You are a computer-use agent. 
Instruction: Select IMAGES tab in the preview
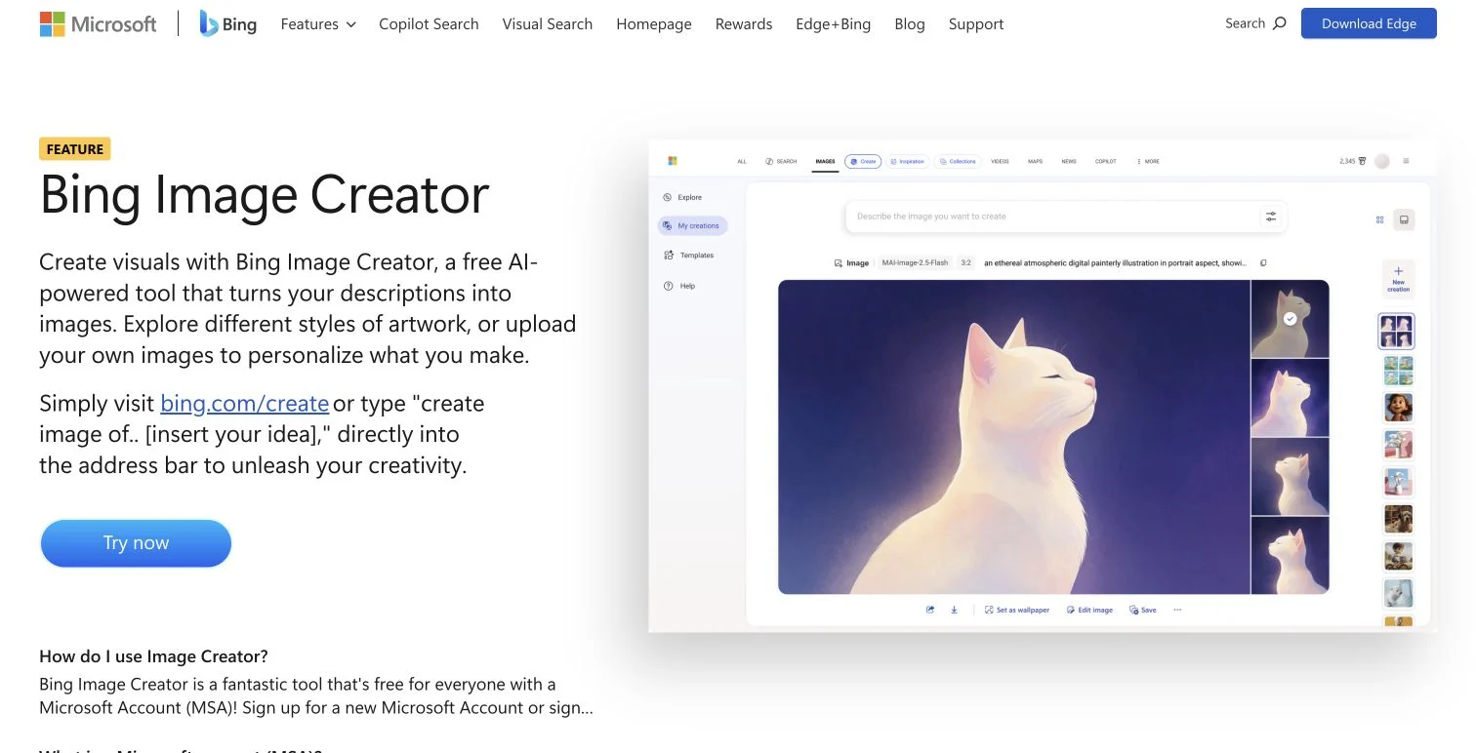pos(825,161)
